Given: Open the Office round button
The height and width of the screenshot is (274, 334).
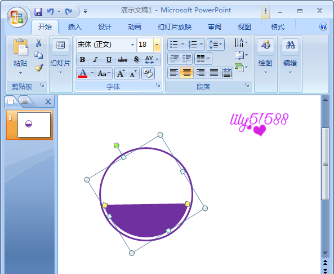Looking at the screenshot, I should point(17,17).
